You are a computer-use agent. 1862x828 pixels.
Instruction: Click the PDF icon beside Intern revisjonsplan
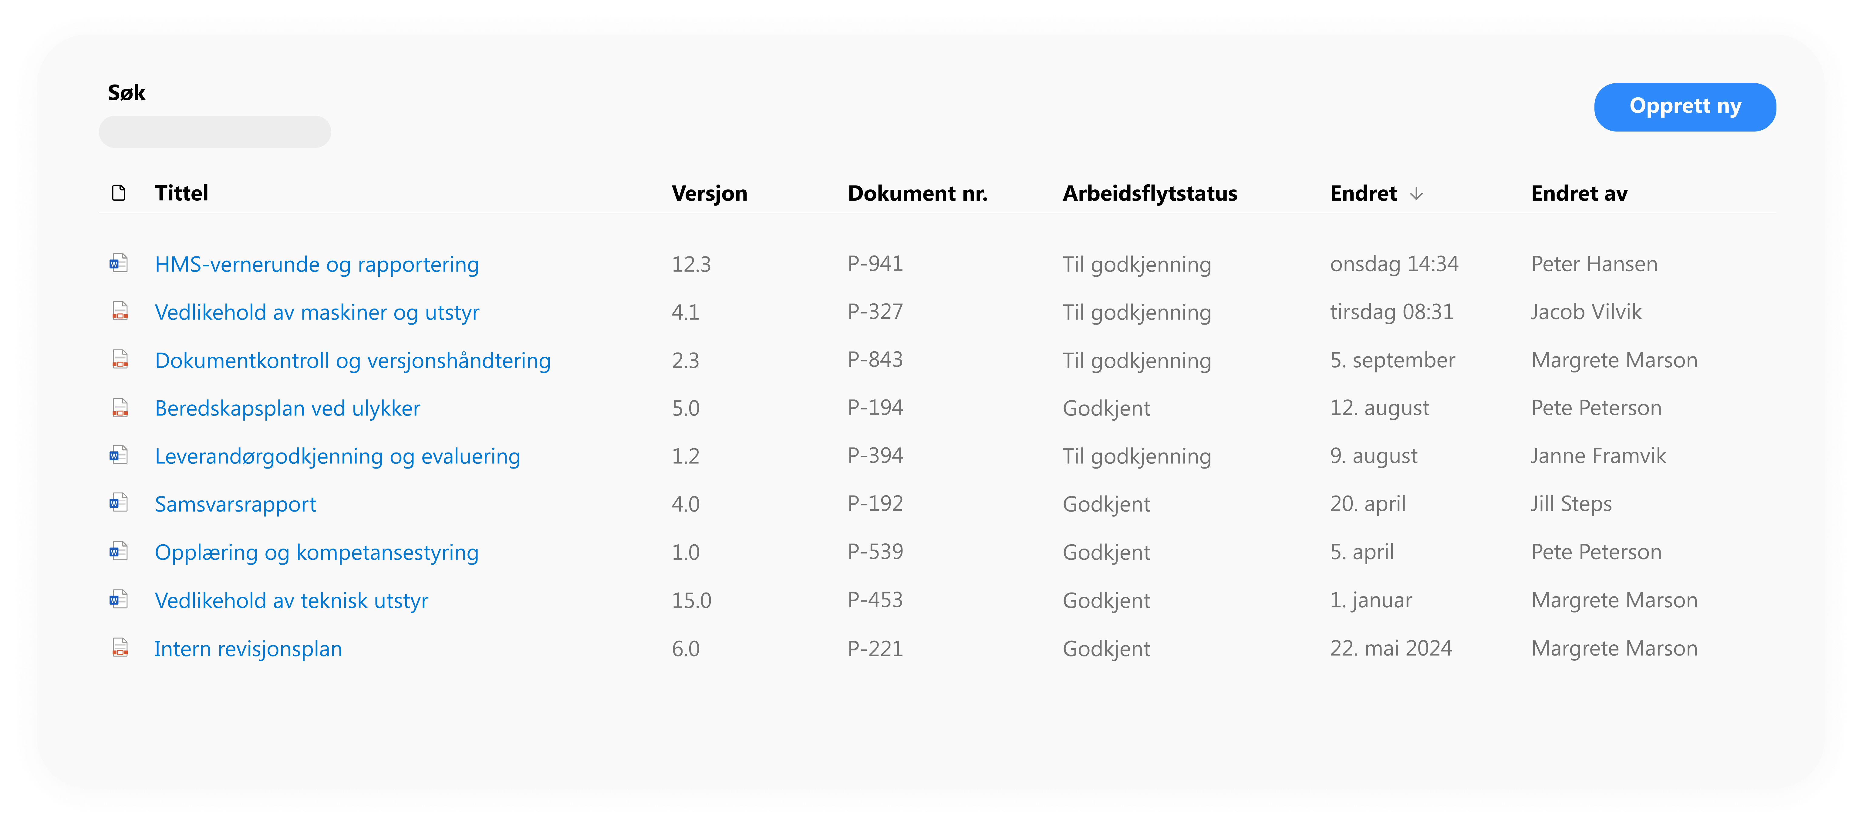(120, 648)
